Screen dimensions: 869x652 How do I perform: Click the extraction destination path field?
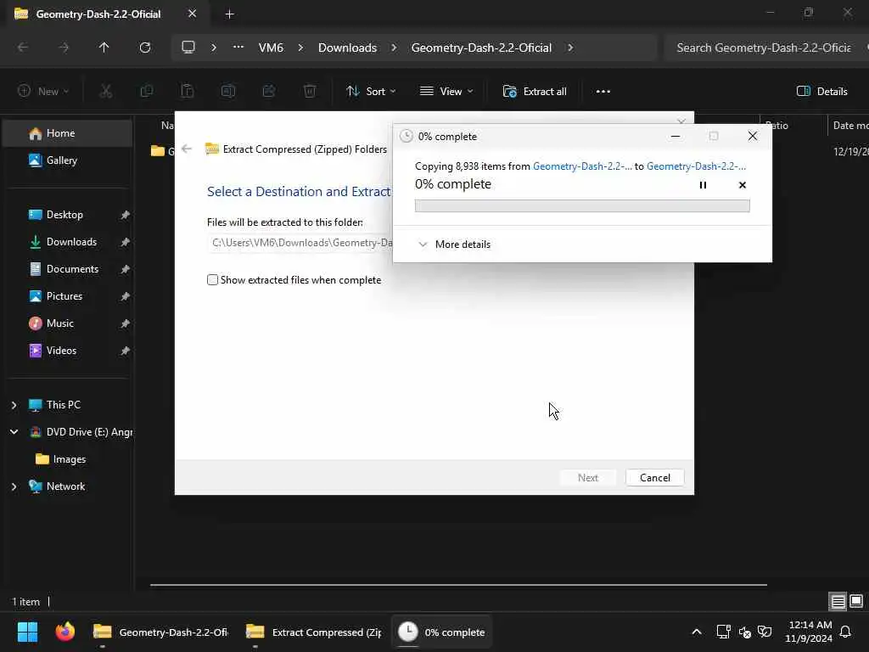click(x=300, y=243)
